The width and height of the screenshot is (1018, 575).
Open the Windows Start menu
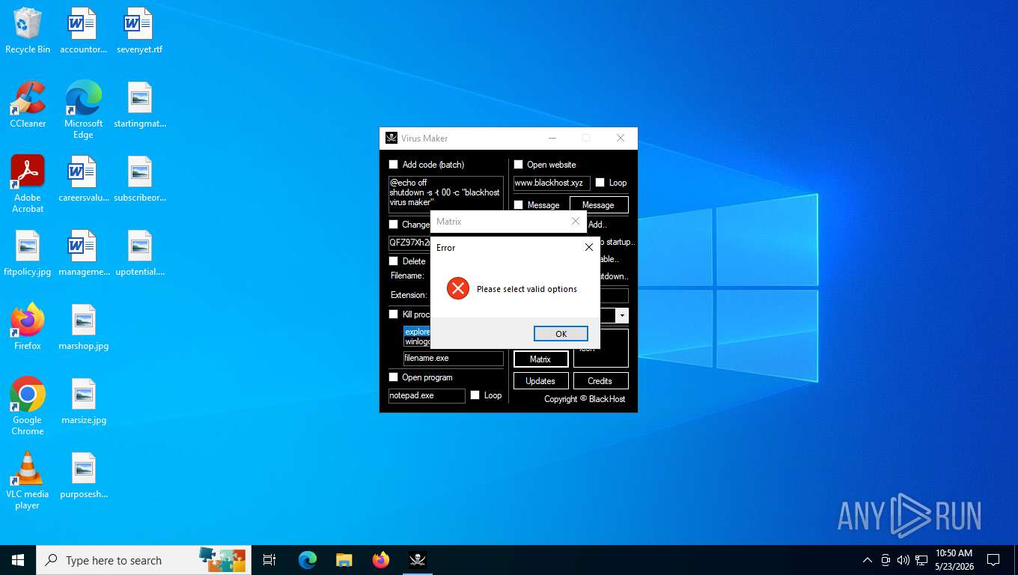click(18, 560)
